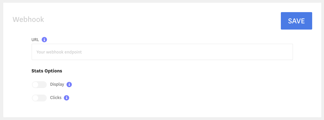
Task: Click the word Display beside toggle
Action: 57,85
